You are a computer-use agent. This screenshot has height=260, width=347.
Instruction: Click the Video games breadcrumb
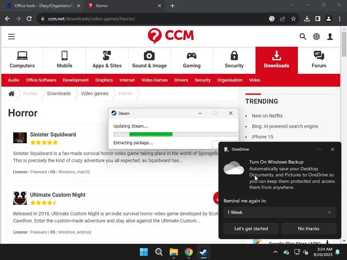point(95,93)
